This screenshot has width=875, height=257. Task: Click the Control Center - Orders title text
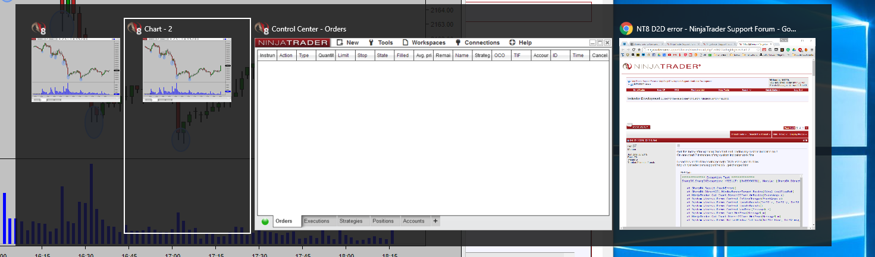tap(309, 29)
